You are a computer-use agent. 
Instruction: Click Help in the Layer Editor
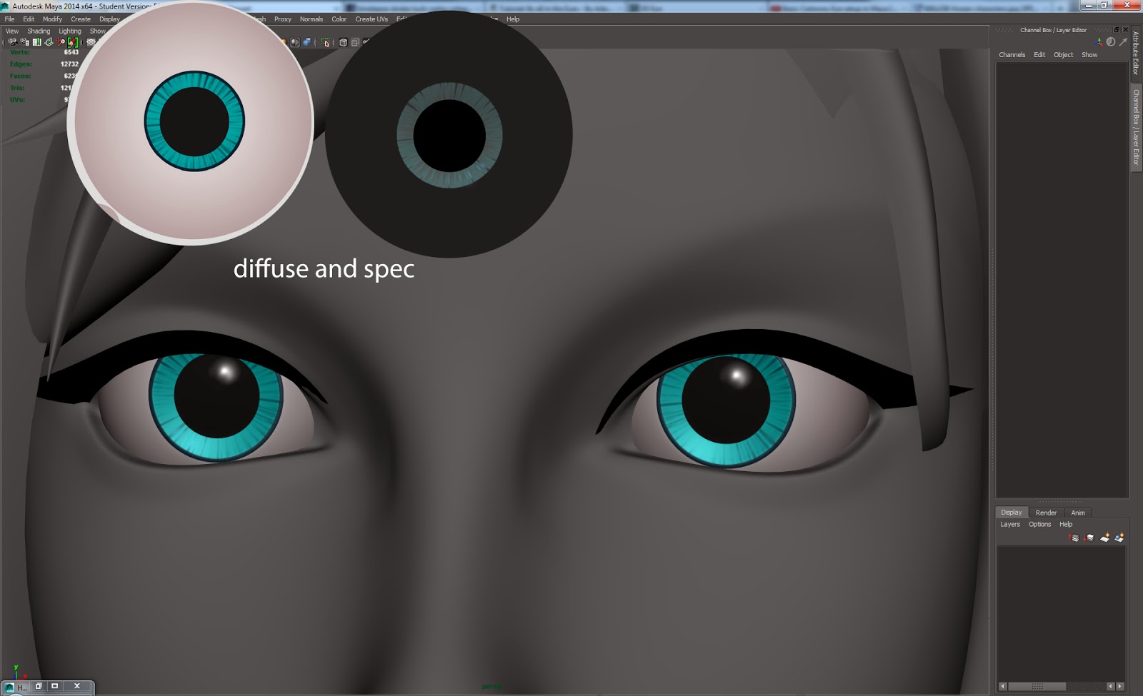1066,523
